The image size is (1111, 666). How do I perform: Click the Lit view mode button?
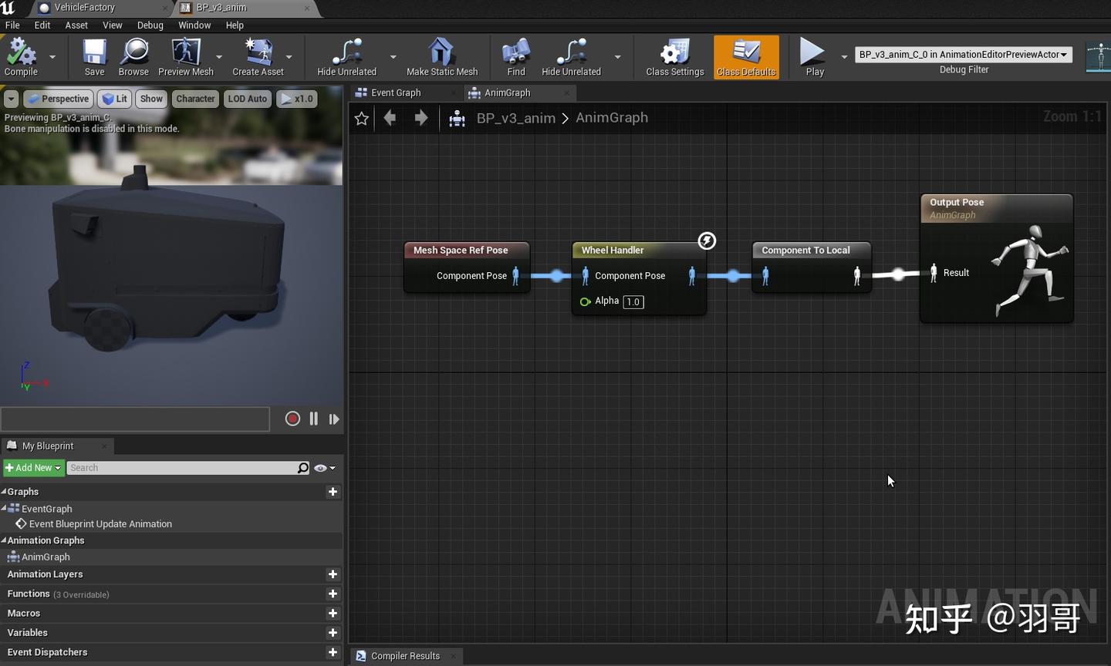(114, 99)
